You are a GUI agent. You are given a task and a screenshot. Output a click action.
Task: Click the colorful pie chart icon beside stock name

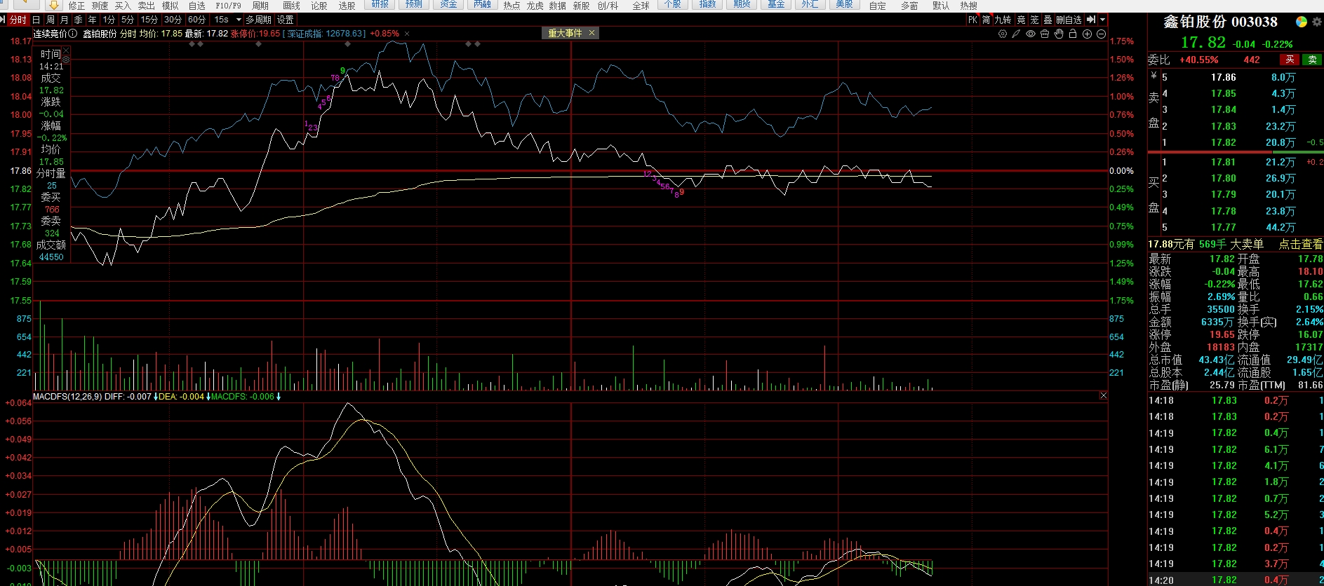click(x=1302, y=22)
